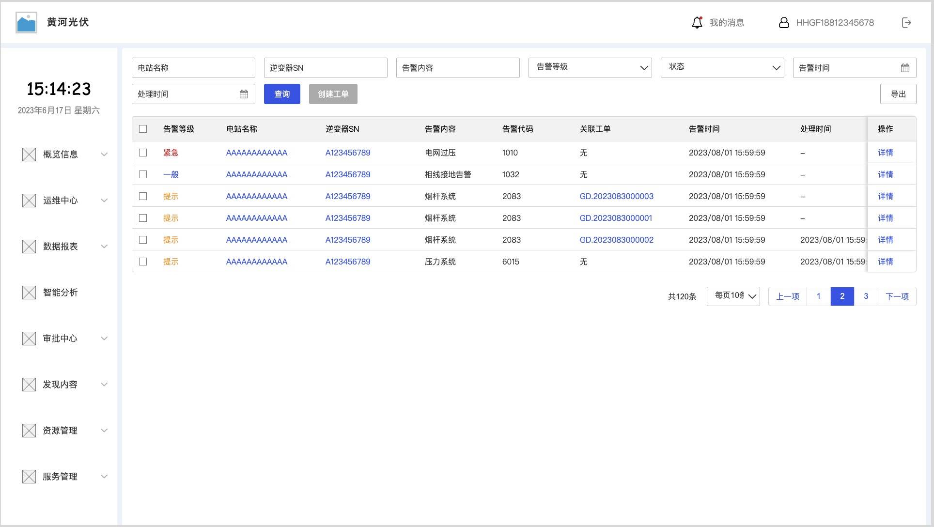Click the 概览信息 sidebar icon

pos(29,155)
